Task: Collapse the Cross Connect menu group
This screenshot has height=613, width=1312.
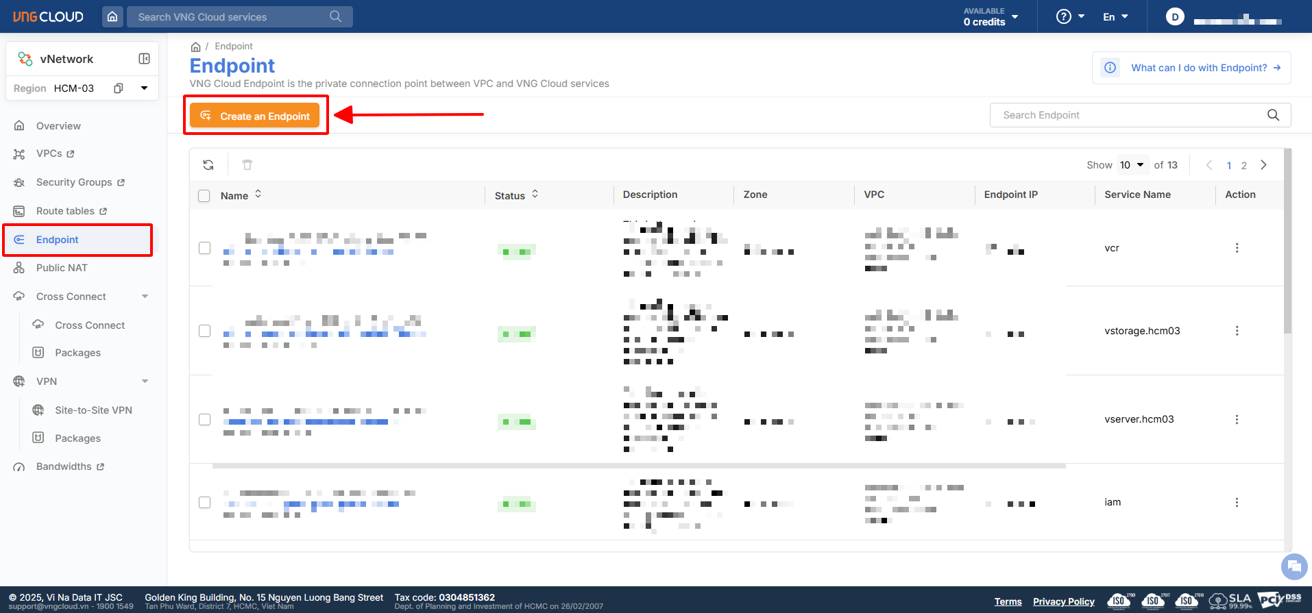Action: (145, 297)
